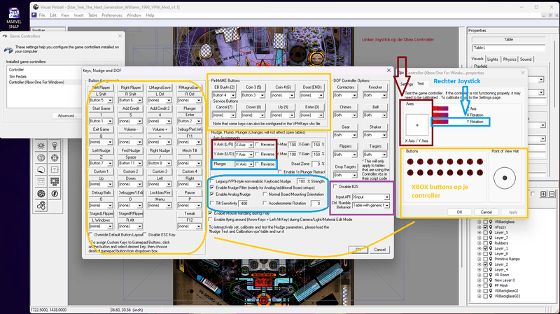Open the Table menu
560x314 pixels.
pyautogui.click(x=92, y=15)
